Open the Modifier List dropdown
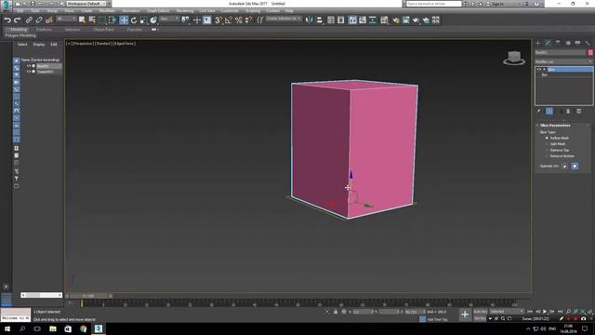The width and height of the screenshot is (595, 335). click(563, 61)
